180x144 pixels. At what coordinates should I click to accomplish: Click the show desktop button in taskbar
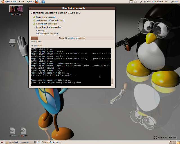tap(2, 142)
